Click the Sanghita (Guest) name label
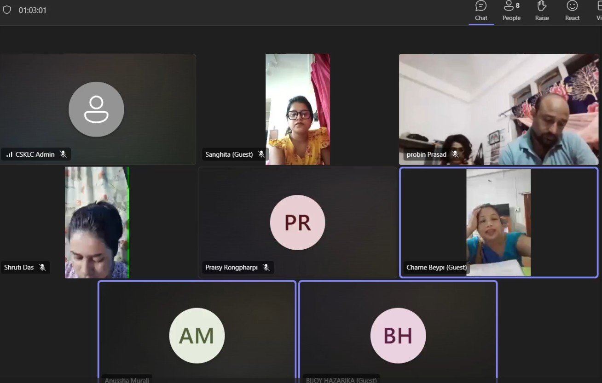The width and height of the screenshot is (602, 383). click(229, 154)
